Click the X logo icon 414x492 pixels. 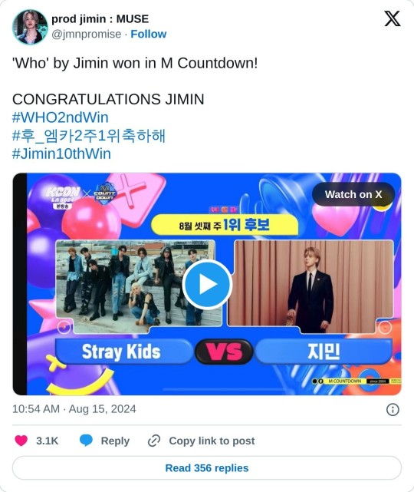click(393, 18)
